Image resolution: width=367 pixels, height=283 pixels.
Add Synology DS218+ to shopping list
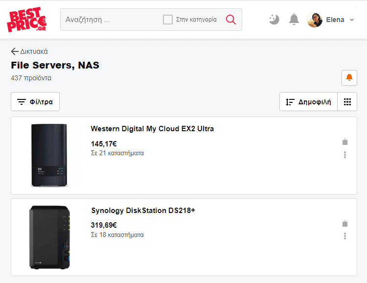(x=345, y=223)
